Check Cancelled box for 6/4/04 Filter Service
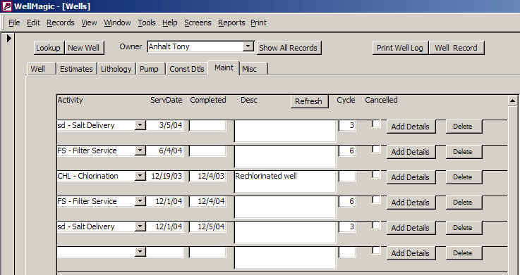 (x=376, y=149)
